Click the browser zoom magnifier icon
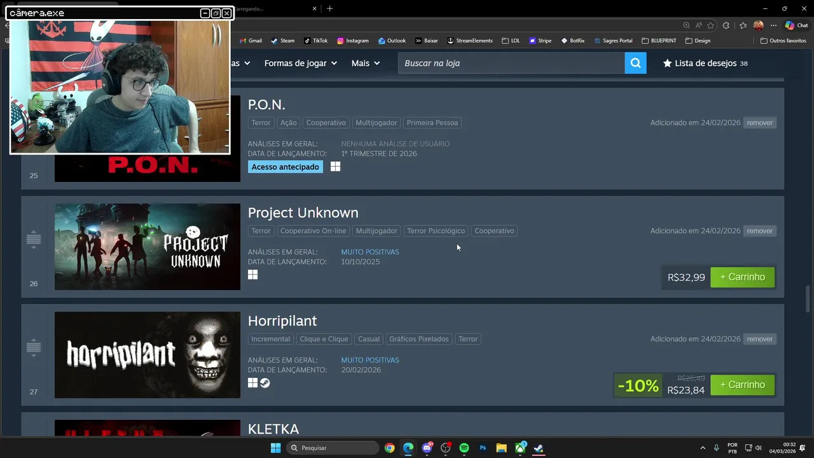This screenshot has height=458, width=814. coord(686,25)
